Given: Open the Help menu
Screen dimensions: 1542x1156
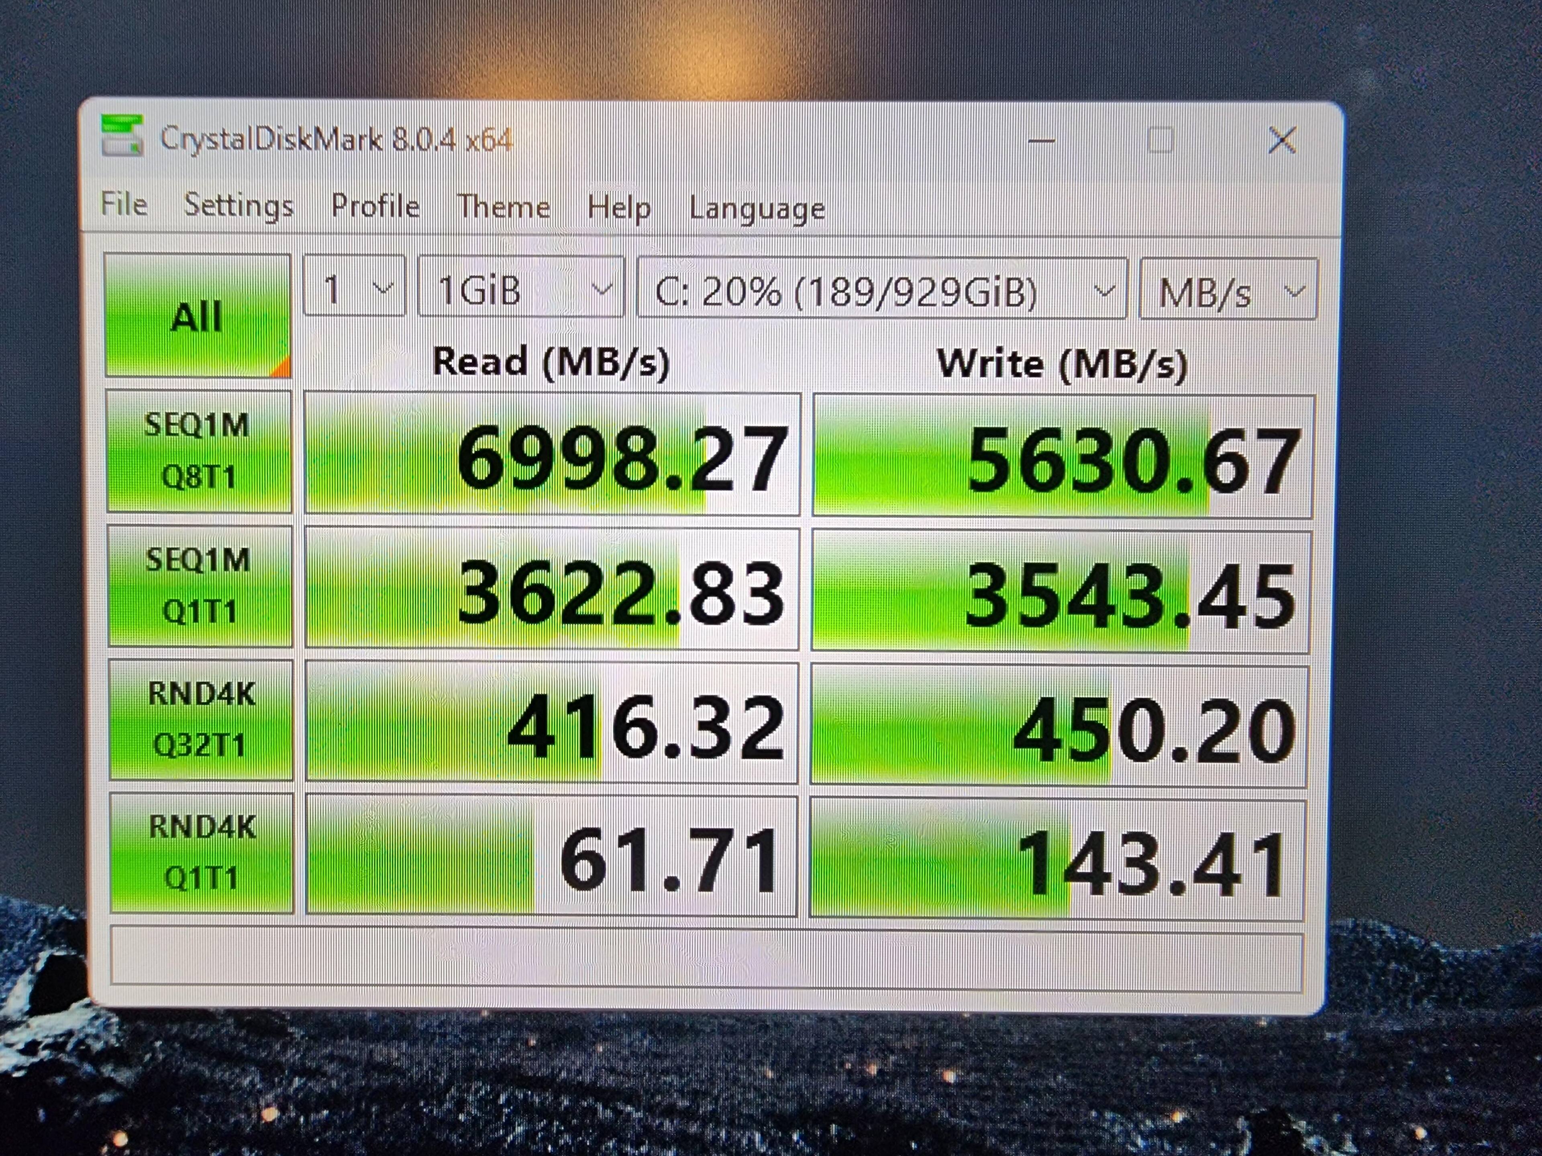Looking at the screenshot, I should 618,208.
